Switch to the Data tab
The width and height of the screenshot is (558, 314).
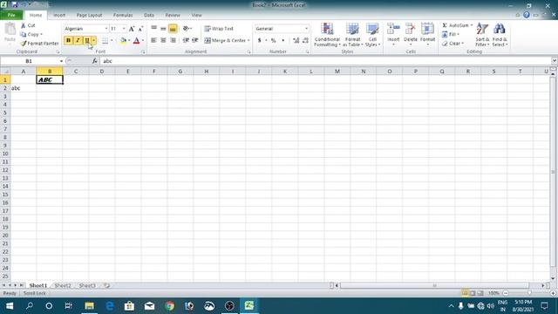[149, 16]
